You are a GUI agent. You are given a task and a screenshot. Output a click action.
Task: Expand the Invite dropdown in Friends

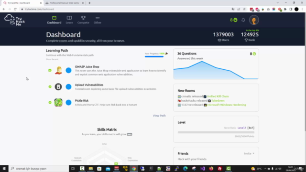pyautogui.click(x=249, y=153)
